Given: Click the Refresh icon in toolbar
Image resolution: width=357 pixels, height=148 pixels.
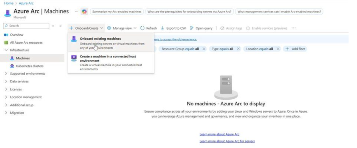Looking at the screenshot, I should click(x=142, y=28).
